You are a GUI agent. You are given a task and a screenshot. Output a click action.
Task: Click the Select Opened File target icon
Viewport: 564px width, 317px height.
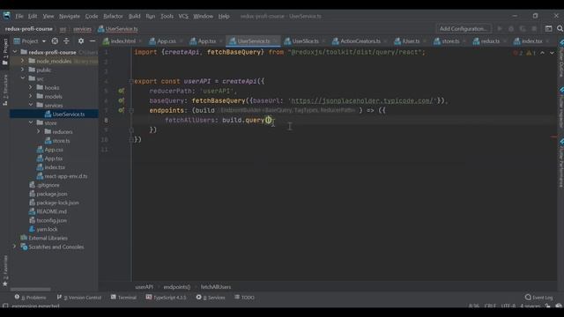pos(55,41)
